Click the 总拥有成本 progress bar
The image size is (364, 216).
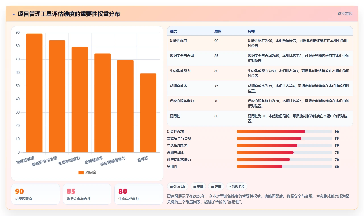point(284,152)
